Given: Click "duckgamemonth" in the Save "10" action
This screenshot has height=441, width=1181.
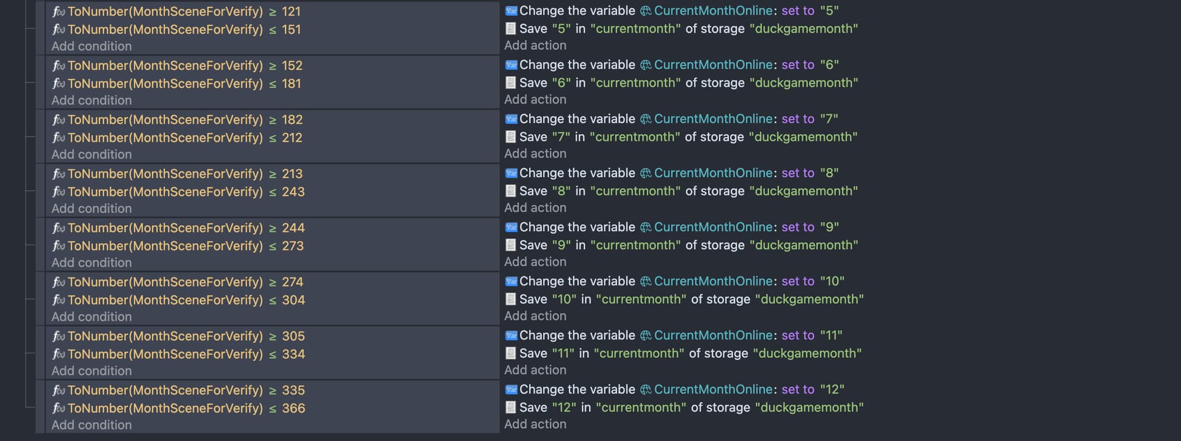Looking at the screenshot, I should click(809, 300).
